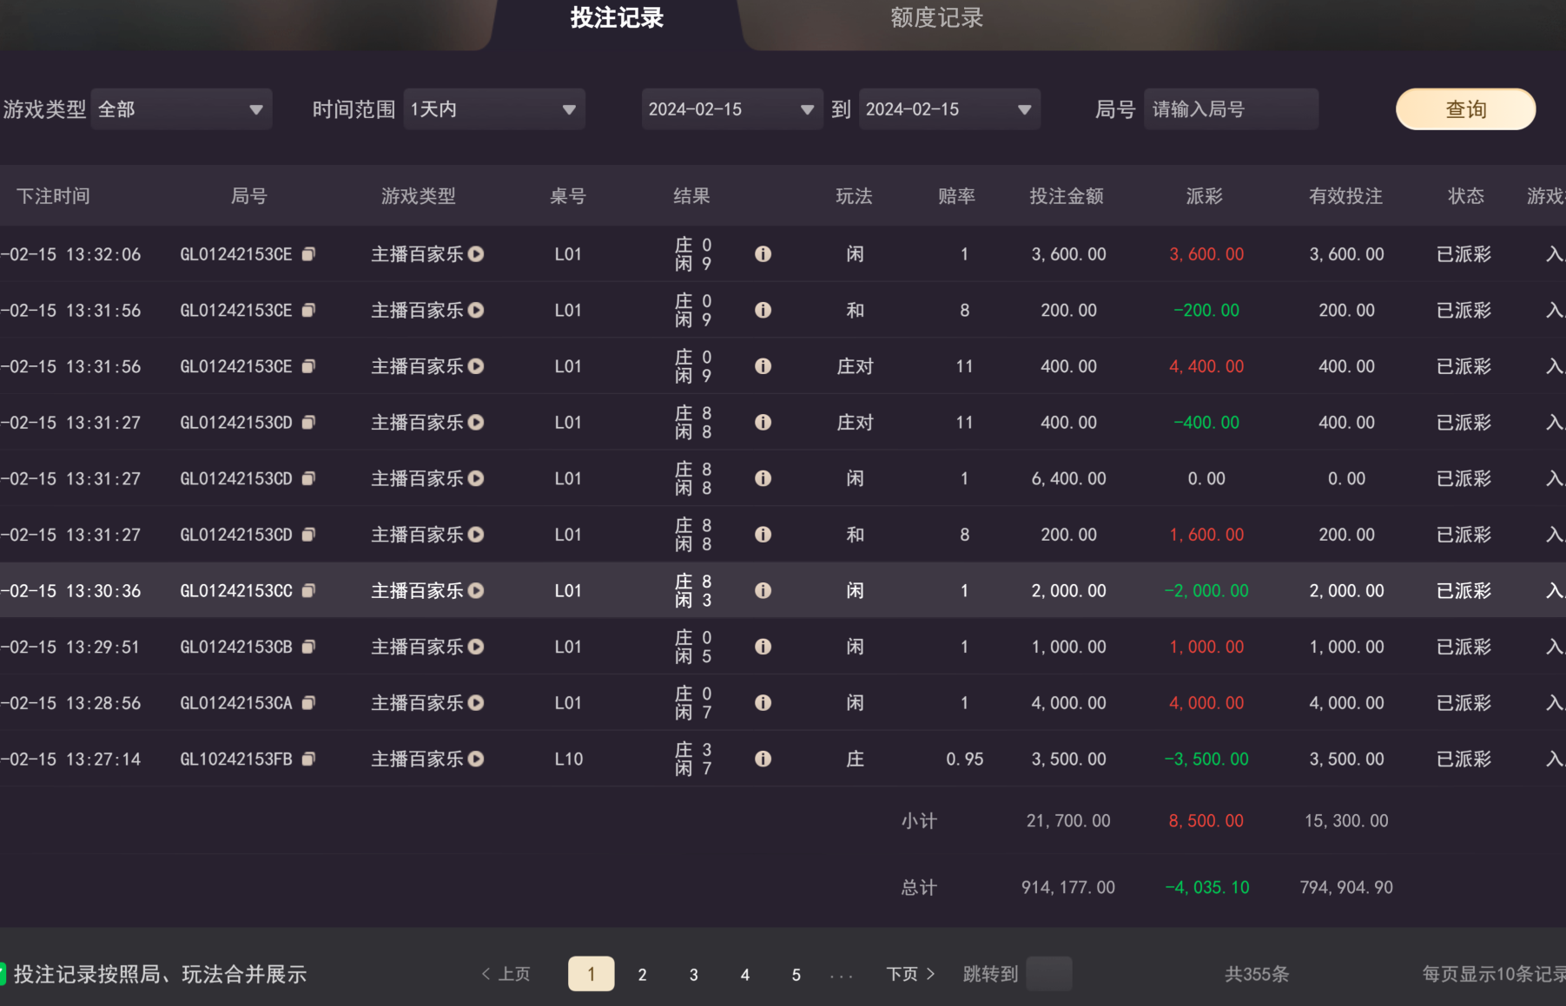Jump to page 3
Image resolution: width=1566 pixels, height=1006 pixels.
[x=694, y=975]
